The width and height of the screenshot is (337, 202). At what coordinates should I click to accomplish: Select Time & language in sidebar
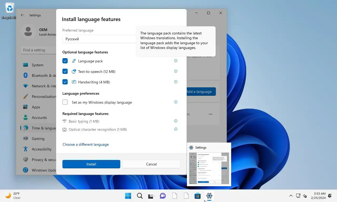[38, 128]
